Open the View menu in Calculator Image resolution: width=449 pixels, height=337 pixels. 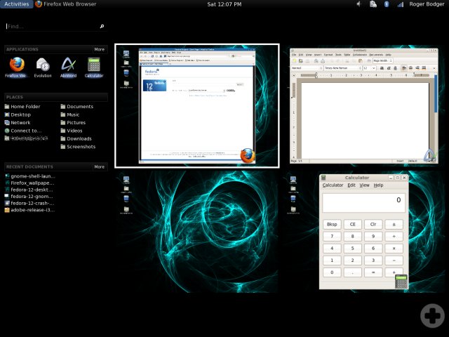[x=365, y=185]
